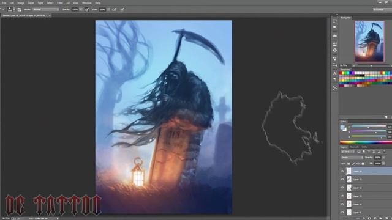Image resolution: width=392 pixels, height=220 pixels.
Task: Enable airbrush build-up mode
Action: click(x=115, y=10)
